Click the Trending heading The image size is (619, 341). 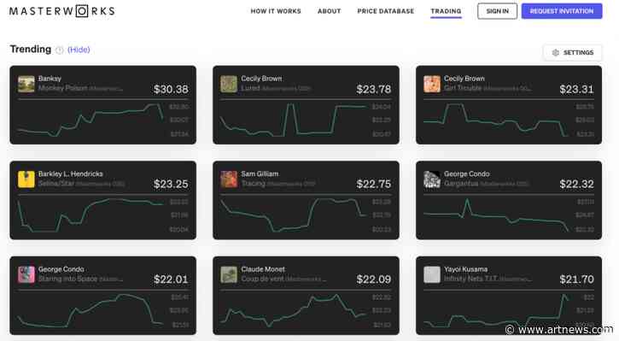click(31, 49)
